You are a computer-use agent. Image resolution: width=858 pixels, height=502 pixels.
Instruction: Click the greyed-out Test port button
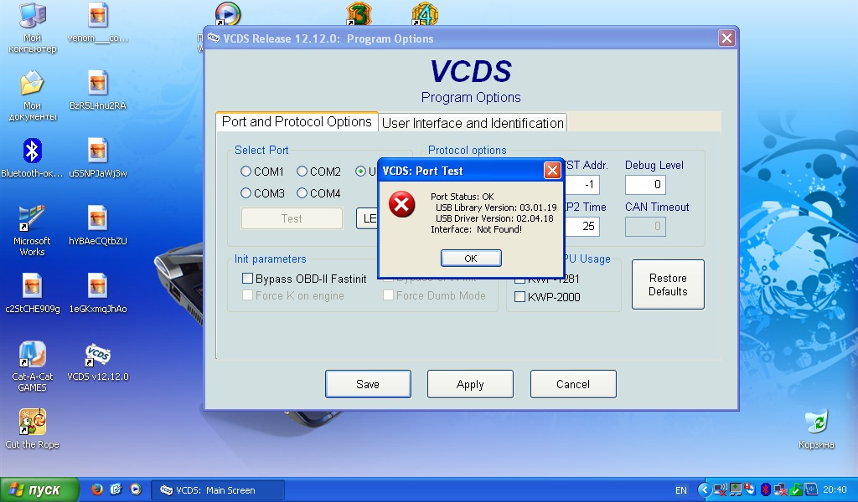click(292, 218)
